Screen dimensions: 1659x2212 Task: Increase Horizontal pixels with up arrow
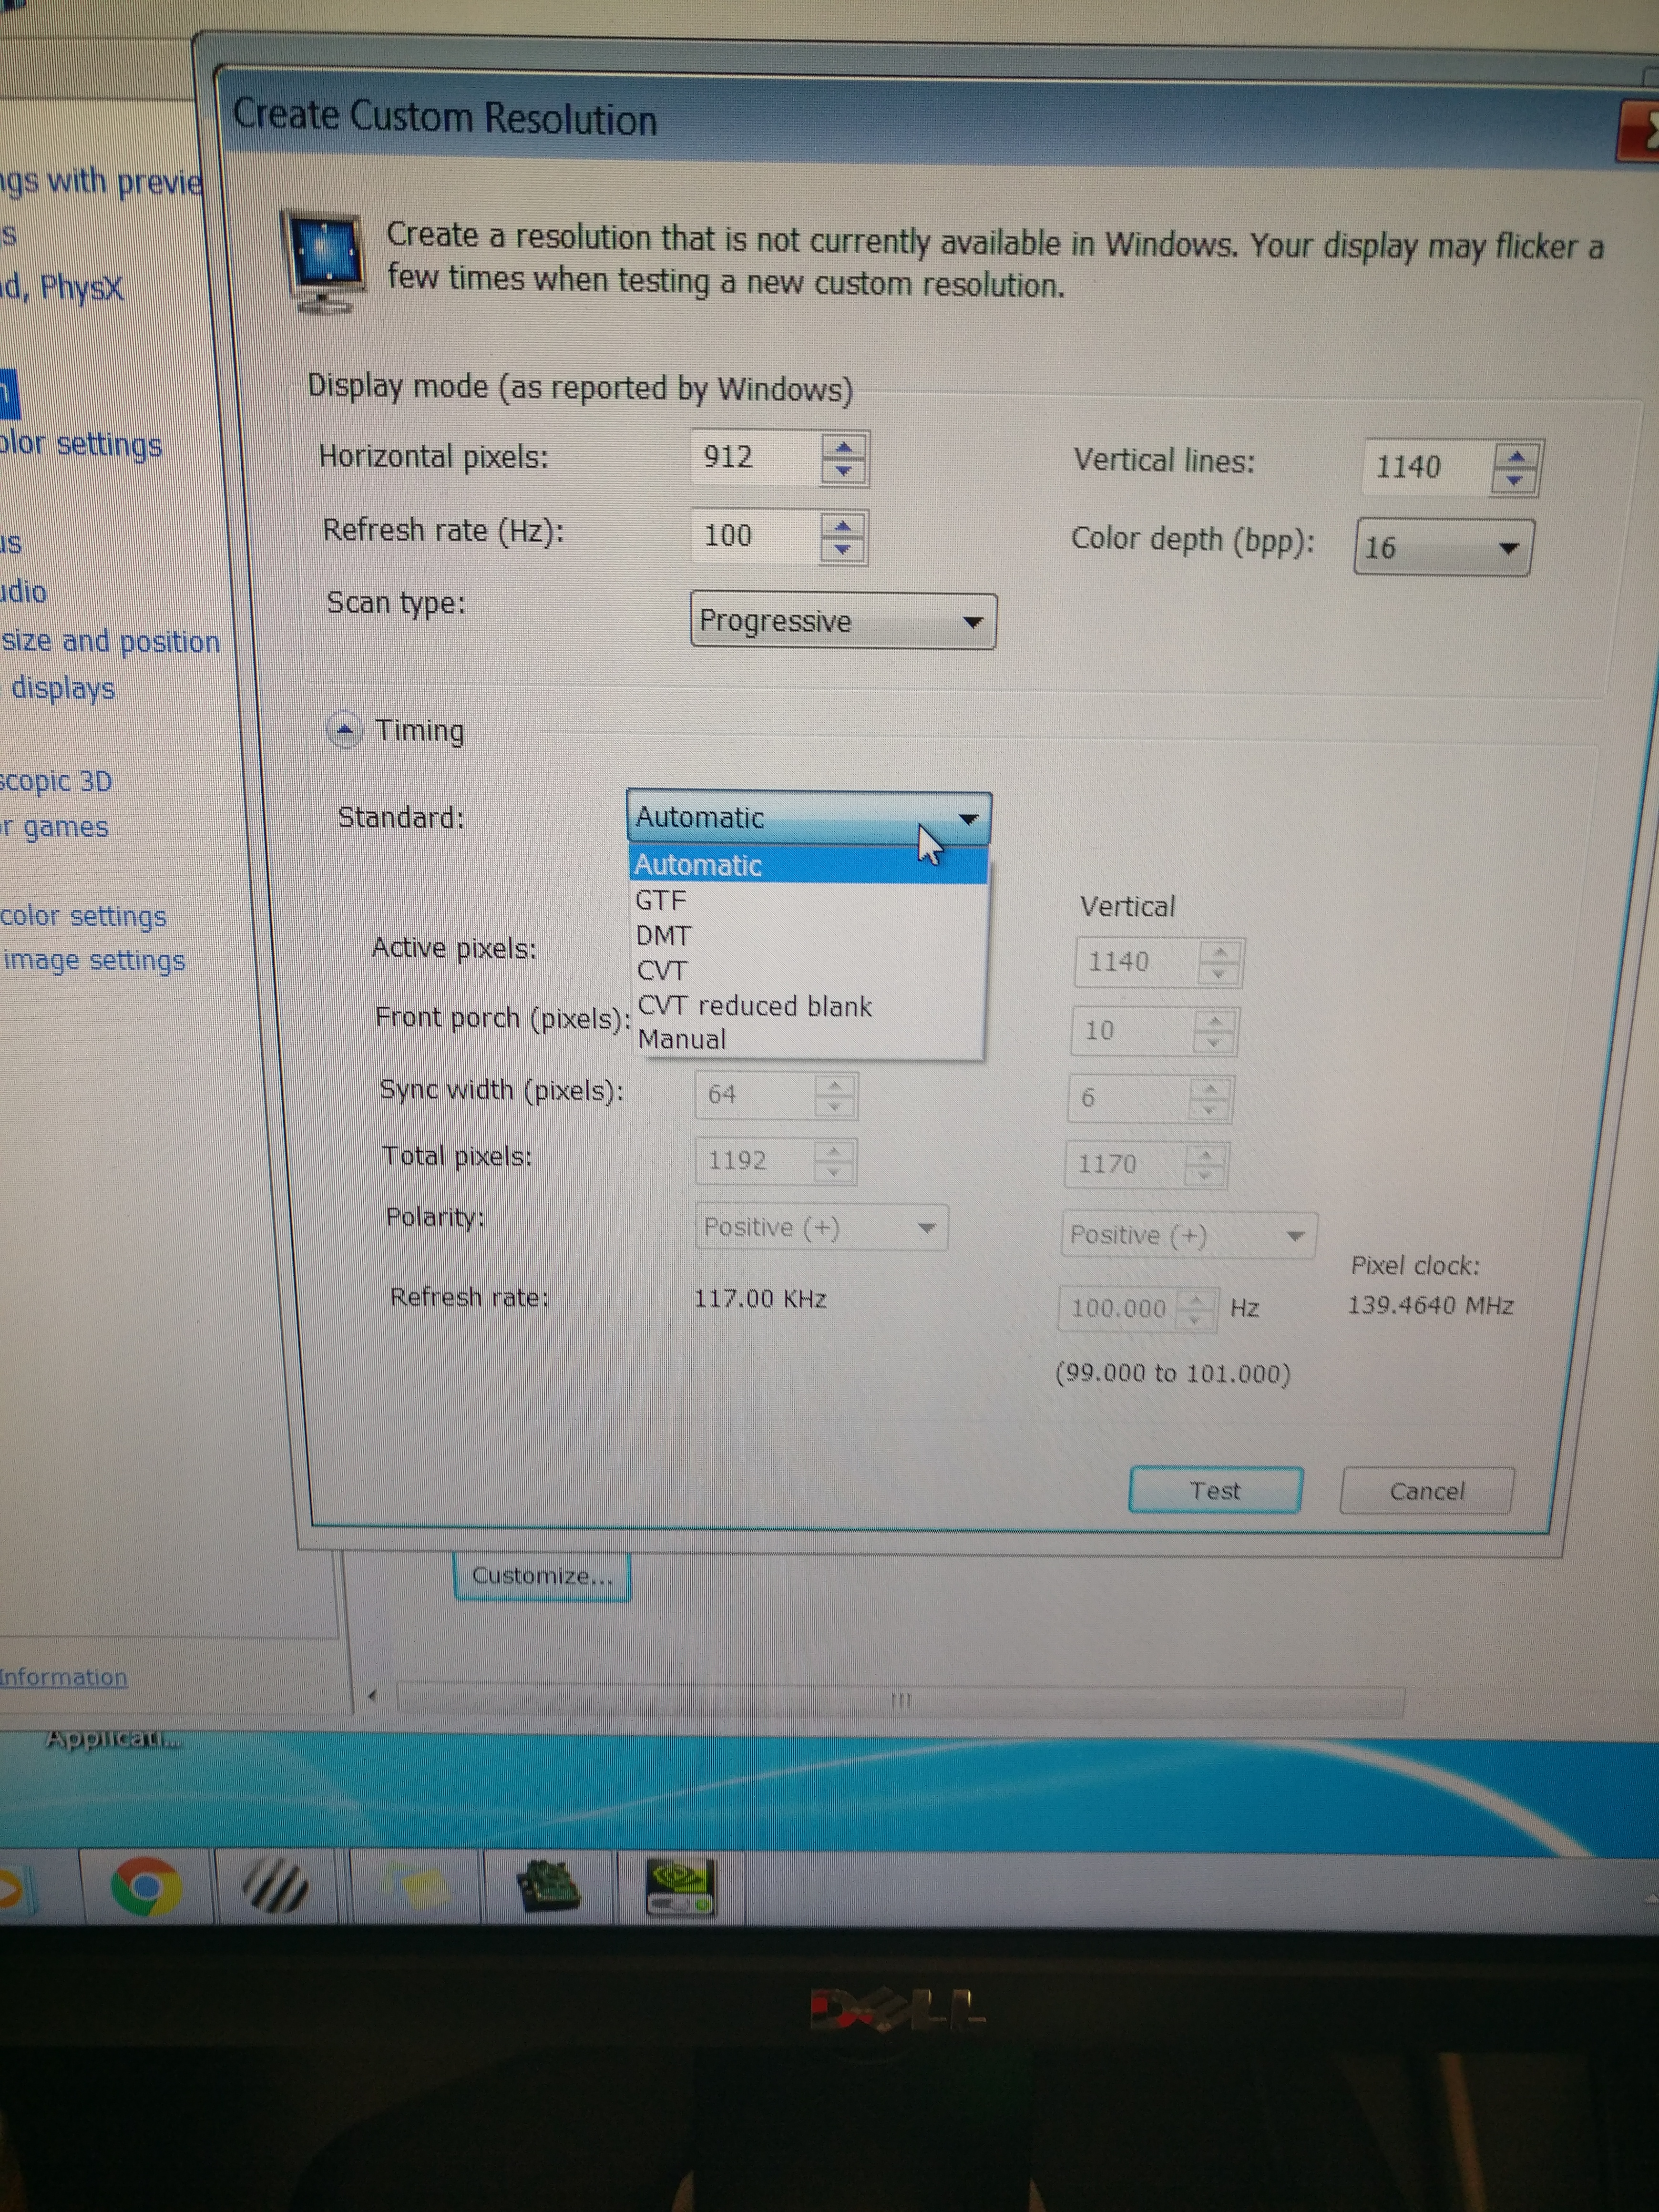coord(843,446)
